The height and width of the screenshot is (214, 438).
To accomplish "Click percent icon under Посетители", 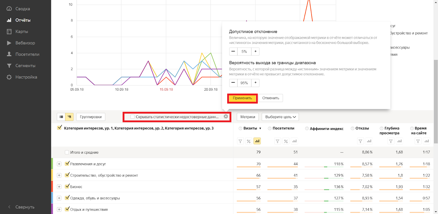I will click(286, 141).
